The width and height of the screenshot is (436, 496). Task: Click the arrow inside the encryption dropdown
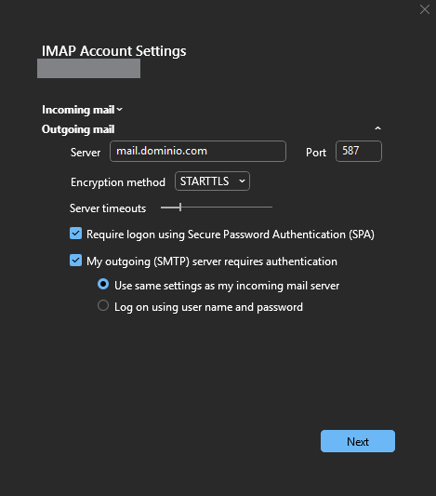(x=242, y=181)
